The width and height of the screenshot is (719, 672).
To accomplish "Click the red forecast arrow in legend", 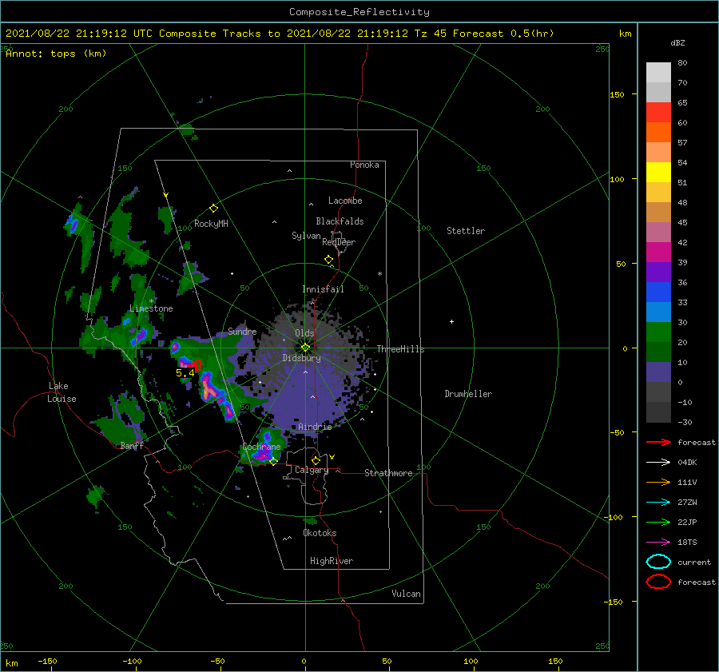I will pos(658,442).
